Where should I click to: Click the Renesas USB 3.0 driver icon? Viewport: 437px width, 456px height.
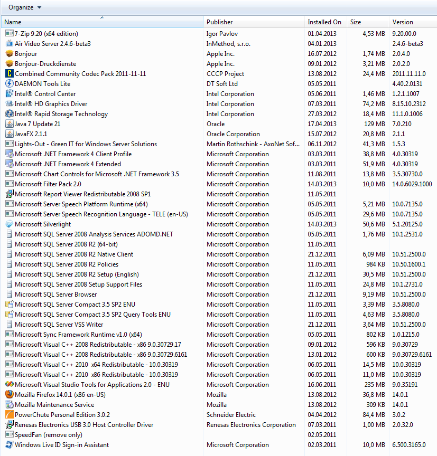(x=10, y=424)
